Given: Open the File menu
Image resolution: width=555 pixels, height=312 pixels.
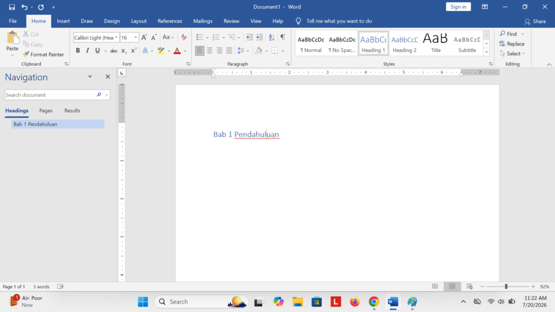Looking at the screenshot, I should click(x=13, y=21).
